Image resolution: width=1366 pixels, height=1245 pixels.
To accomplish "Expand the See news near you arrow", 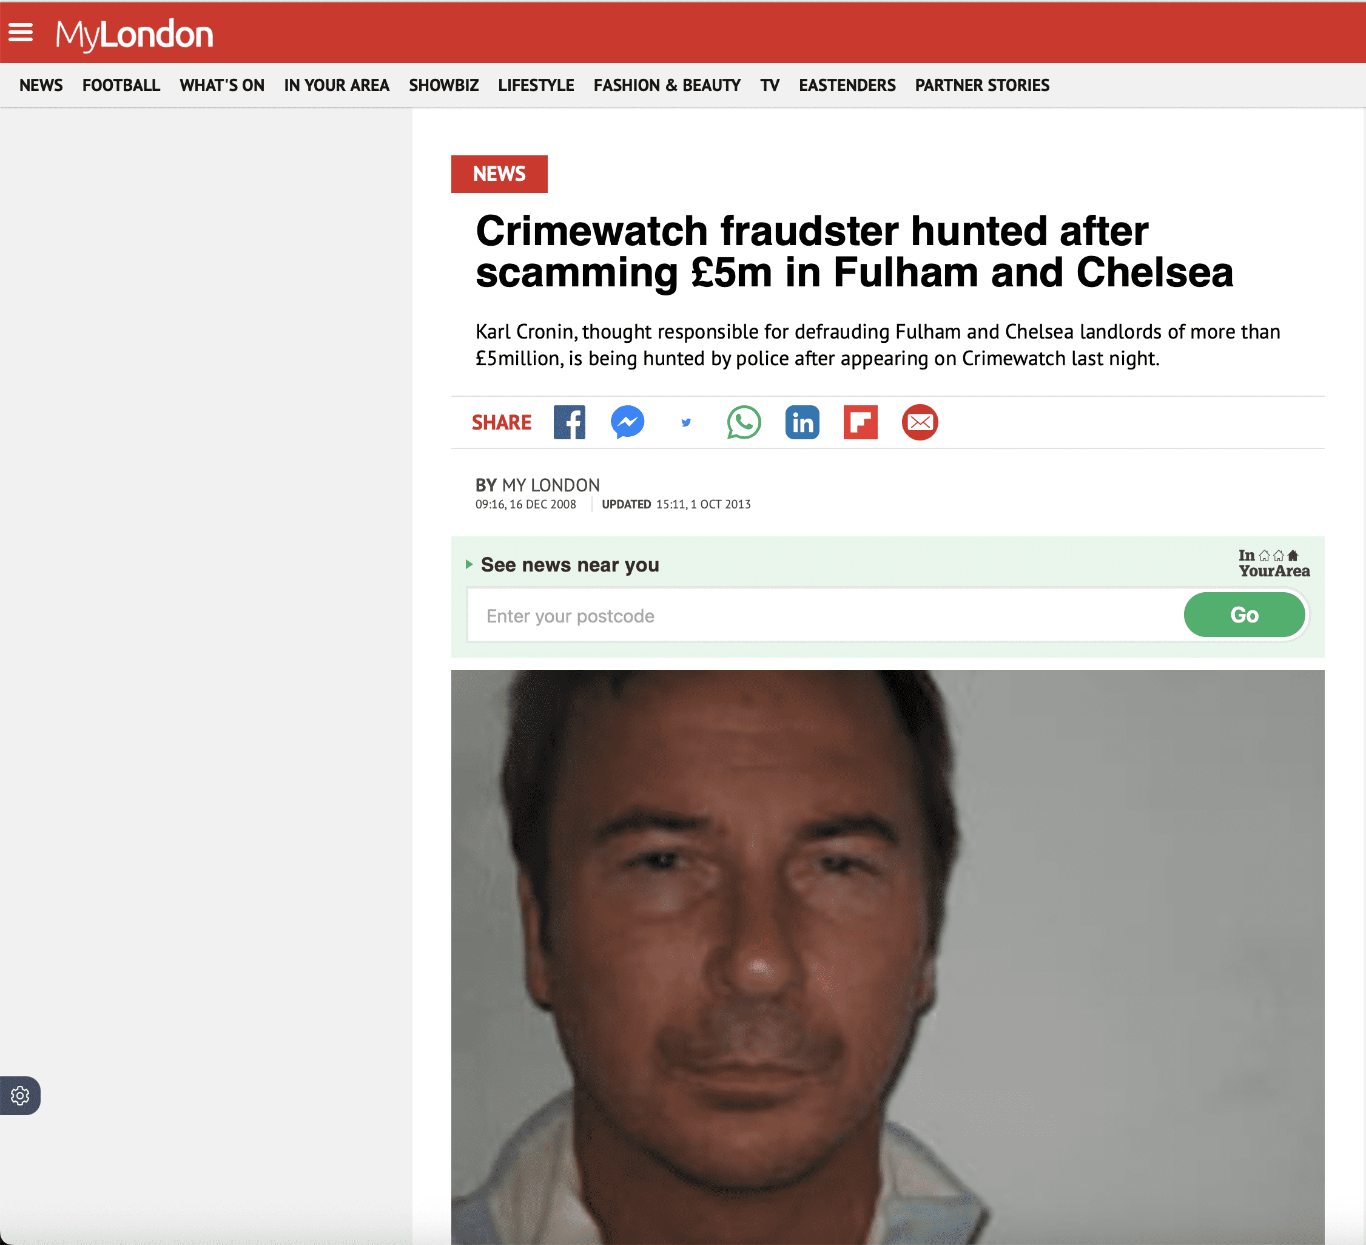I will coord(469,564).
